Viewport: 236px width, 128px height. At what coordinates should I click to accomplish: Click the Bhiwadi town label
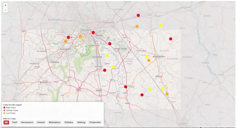[43, 83]
